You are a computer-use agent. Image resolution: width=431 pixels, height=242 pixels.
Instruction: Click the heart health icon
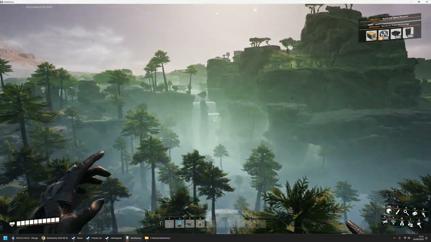(x=12, y=224)
